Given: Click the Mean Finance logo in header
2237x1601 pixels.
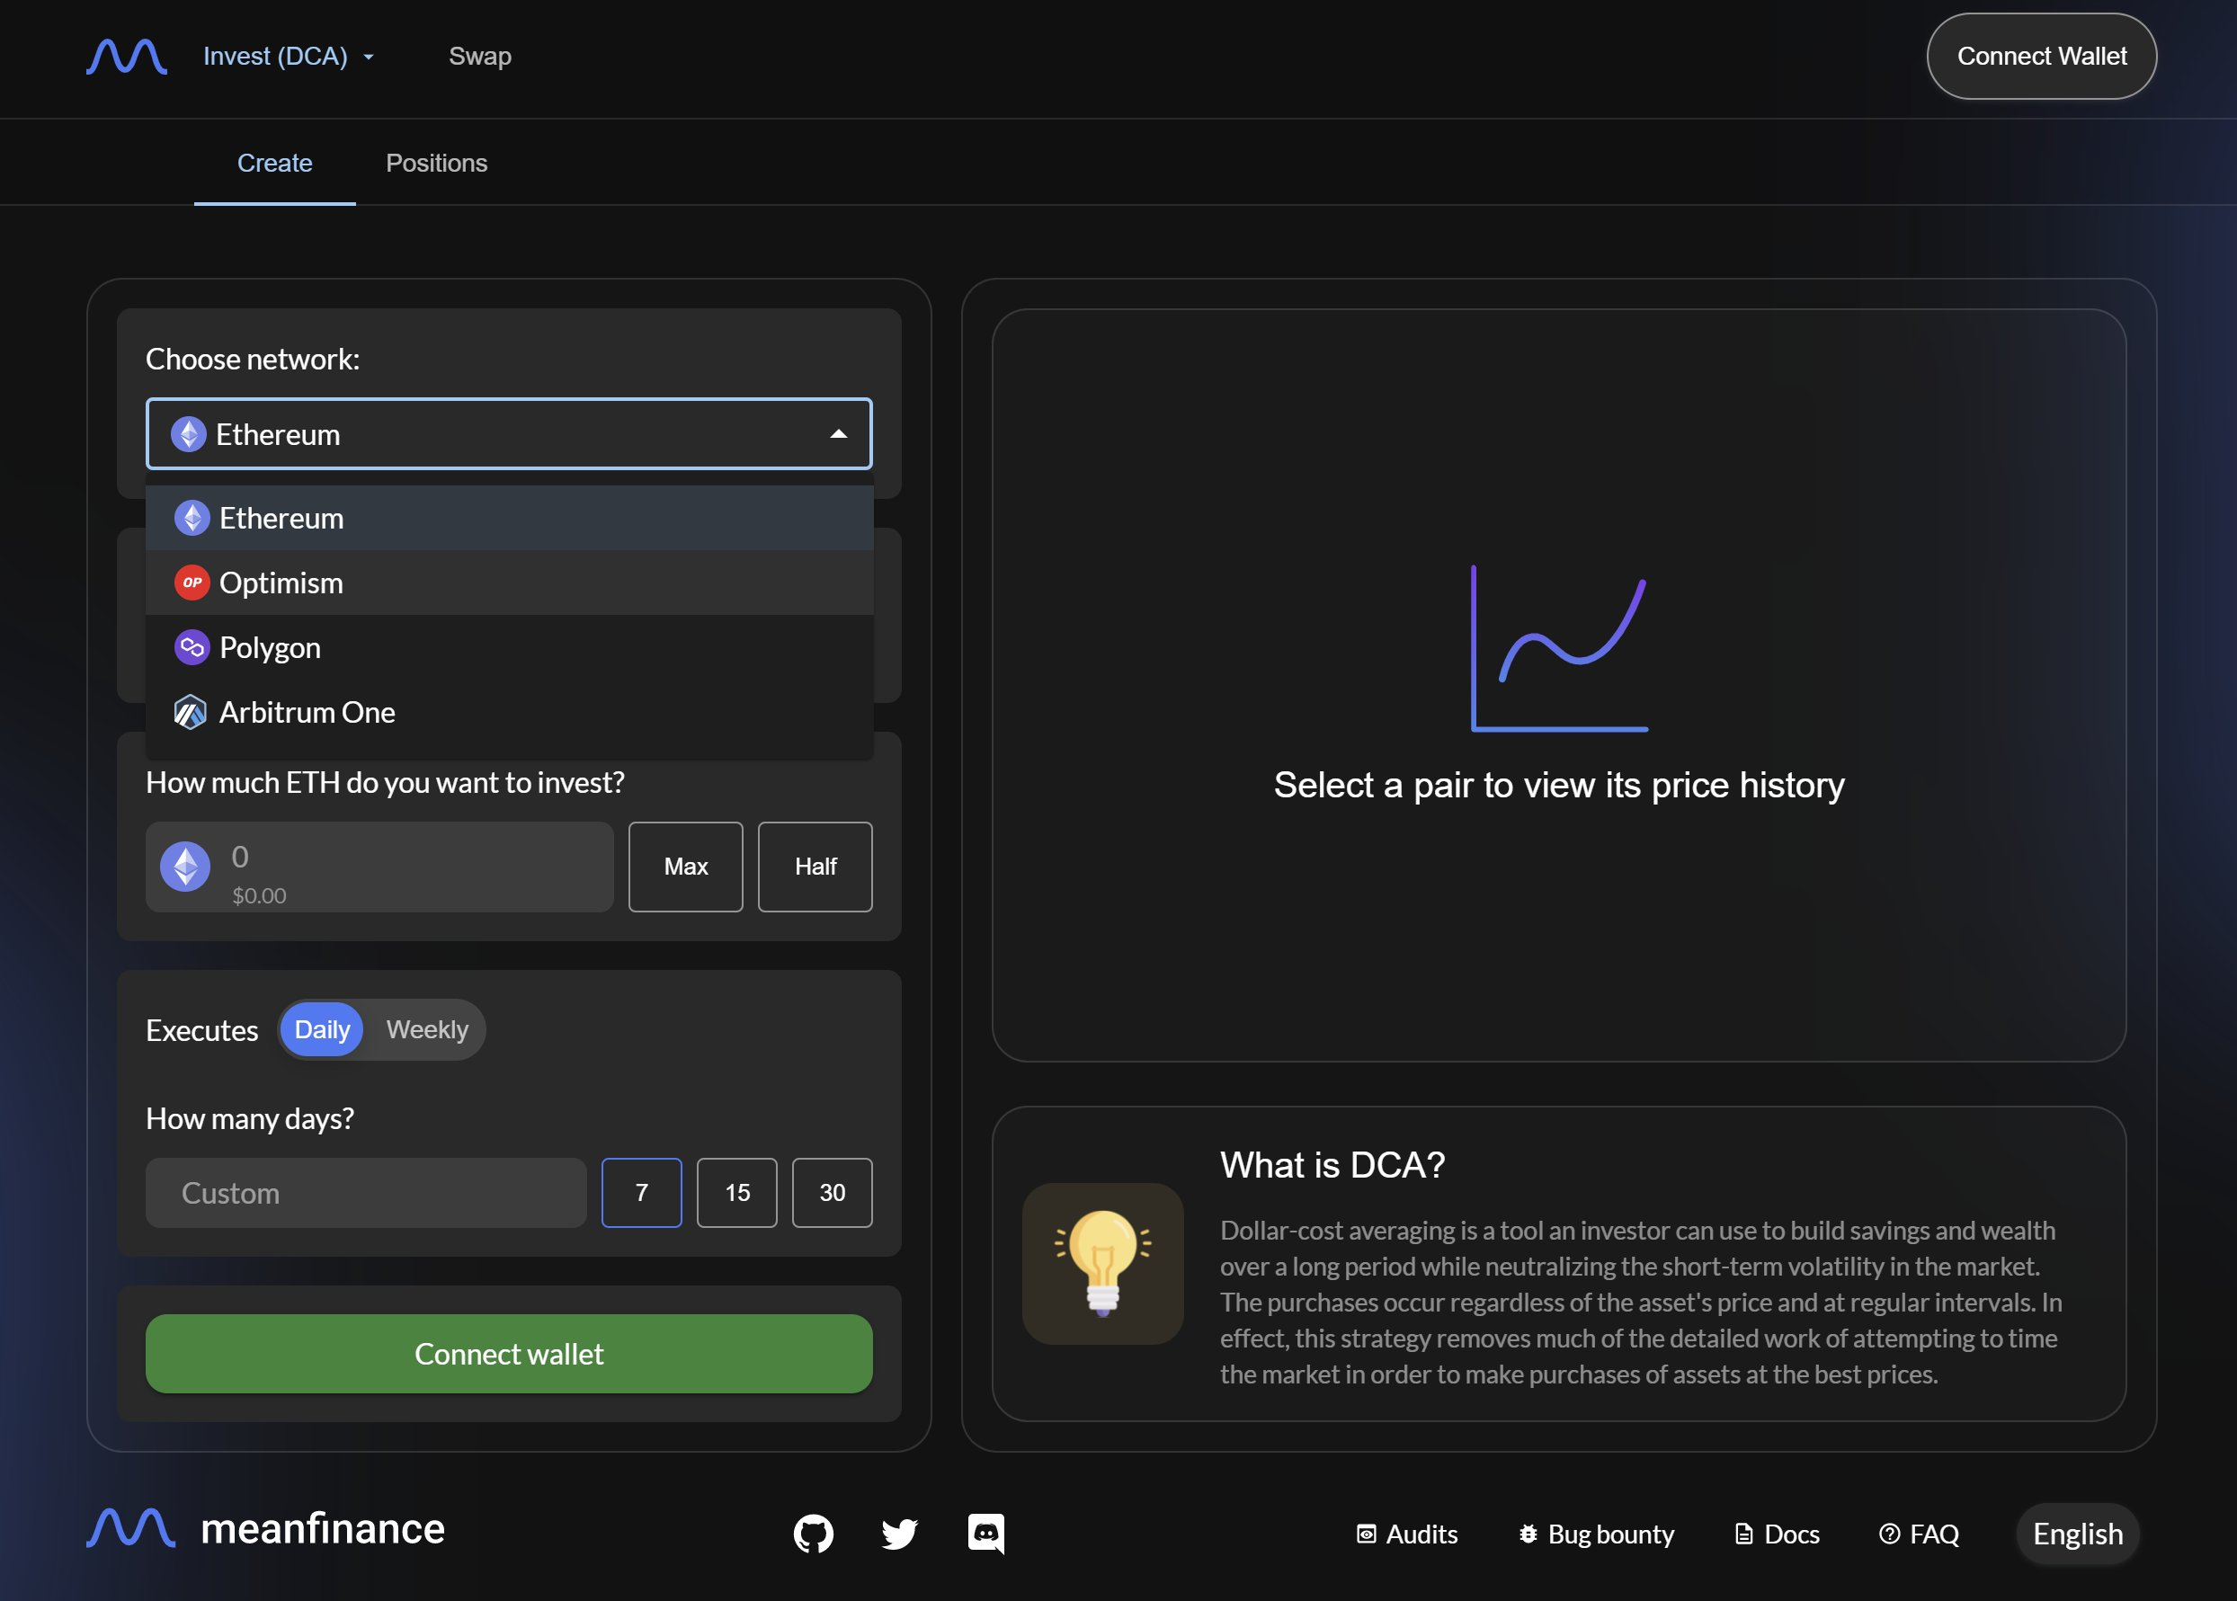Looking at the screenshot, I should point(126,57).
